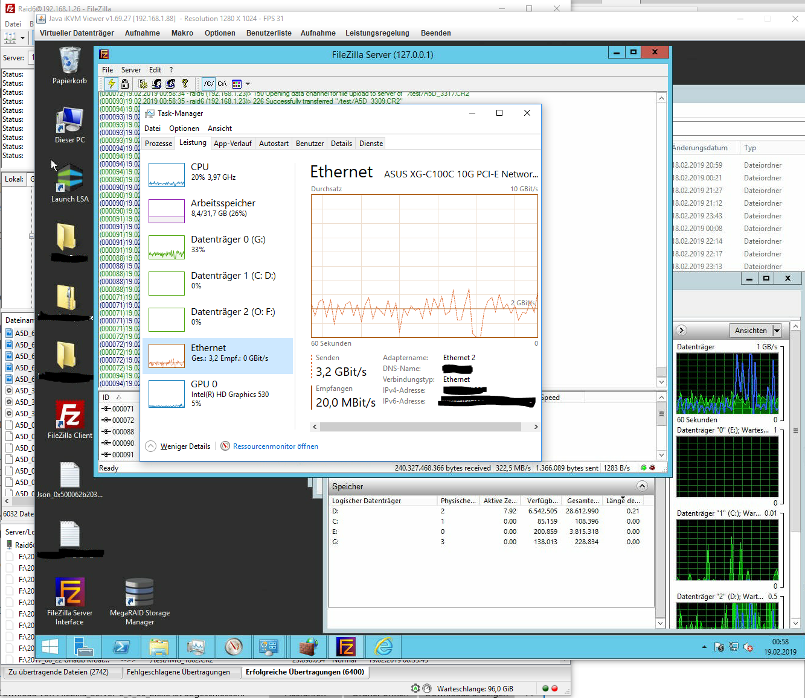Click down arrow of FileZilla Server log scrollbar

point(661,382)
